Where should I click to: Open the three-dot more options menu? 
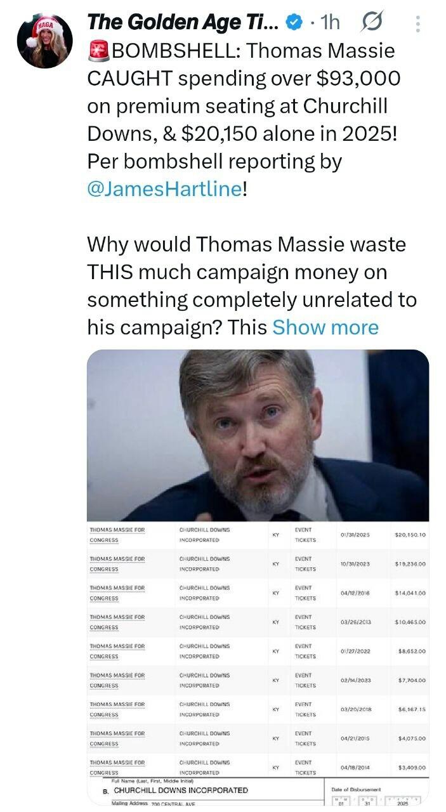point(417,23)
